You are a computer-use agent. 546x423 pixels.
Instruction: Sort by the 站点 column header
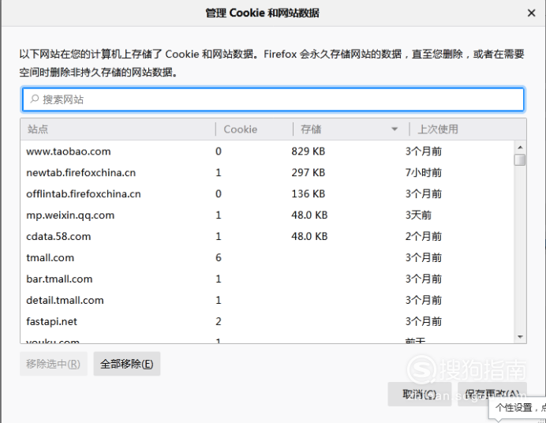click(x=118, y=129)
